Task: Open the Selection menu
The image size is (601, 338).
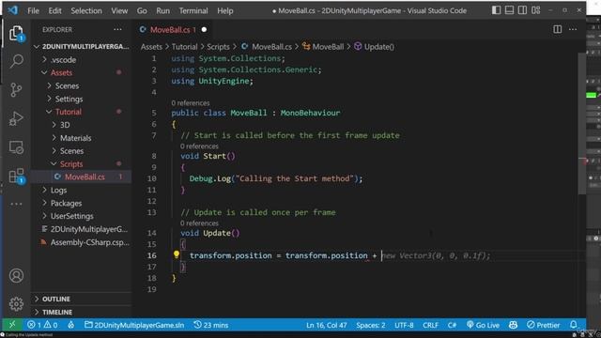Action: click(86, 10)
